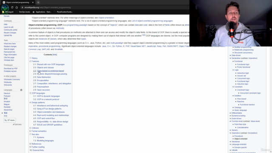Jump to 7.2 Modeling languages
The height and width of the screenshot is (153, 272).
43,141
